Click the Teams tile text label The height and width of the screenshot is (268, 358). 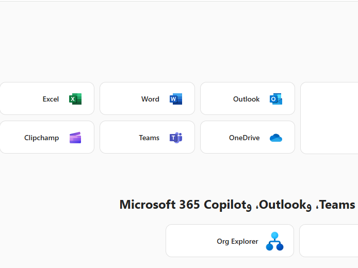click(x=149, y=138)
